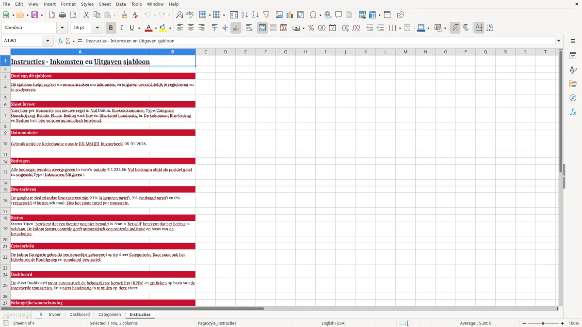This screenshot has width=582, height=327.
Task: Format the cell as percent
Action: 311,28
